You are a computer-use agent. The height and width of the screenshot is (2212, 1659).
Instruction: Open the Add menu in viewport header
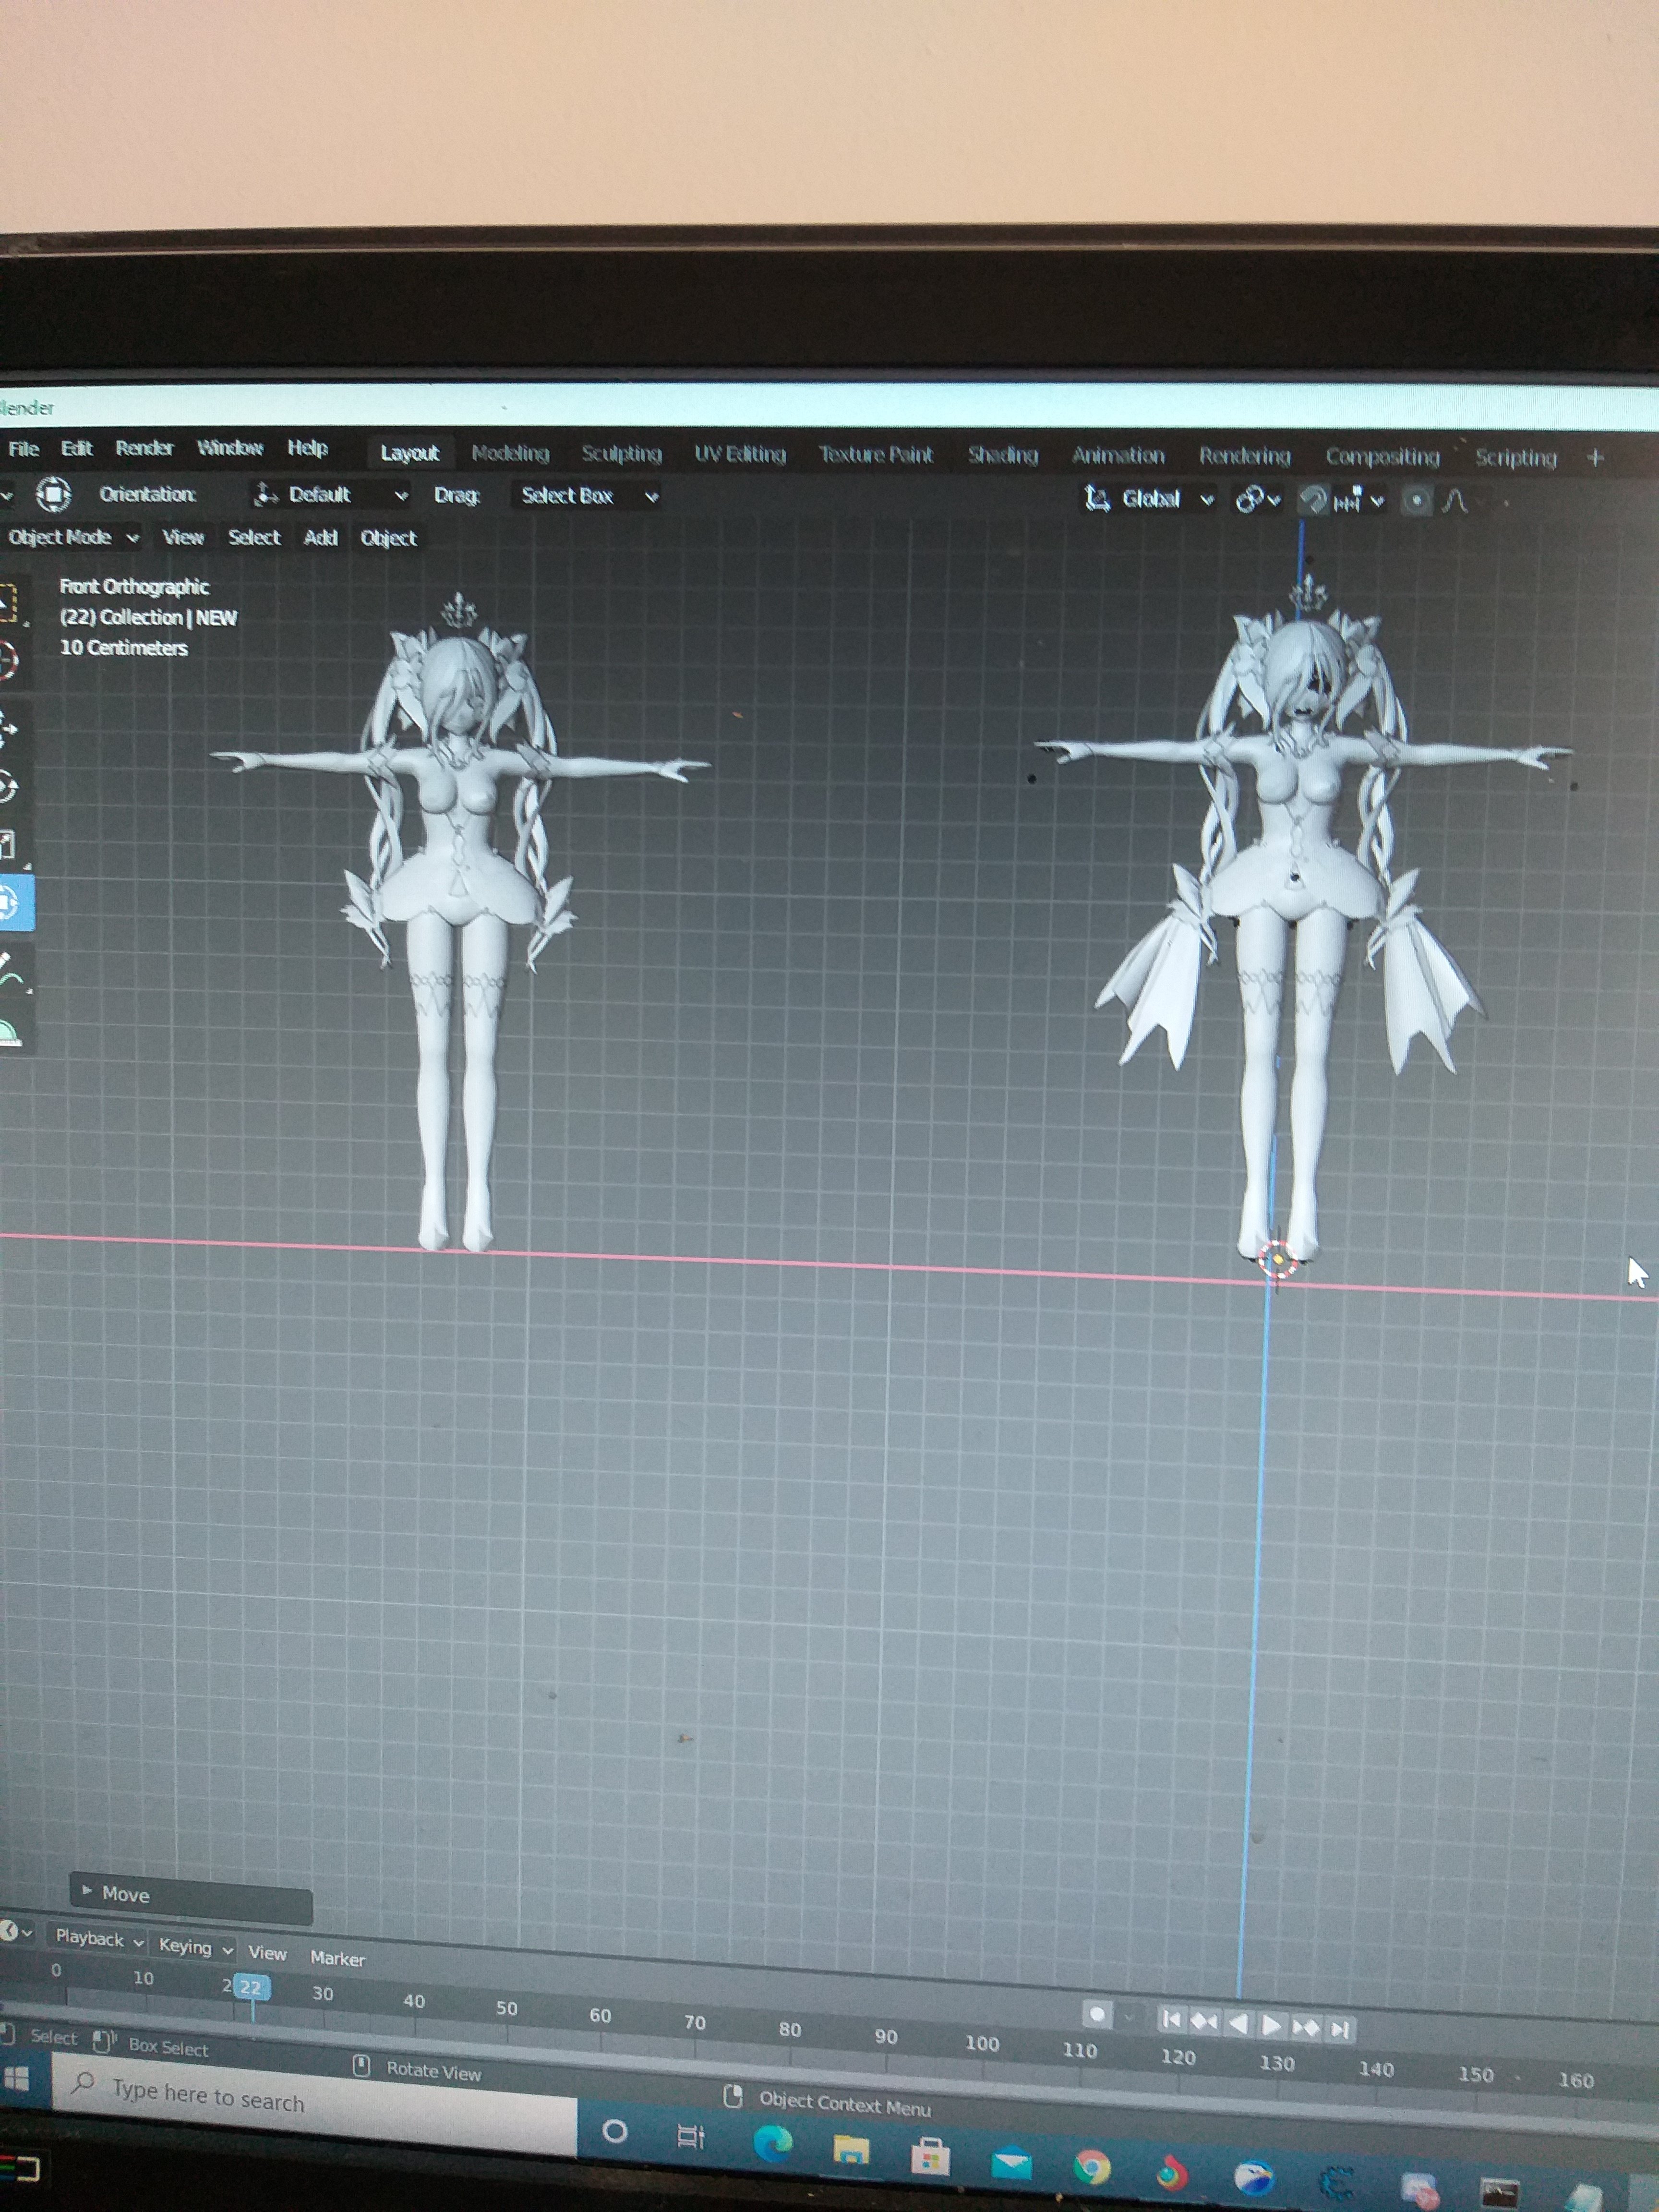click(320, 538)
